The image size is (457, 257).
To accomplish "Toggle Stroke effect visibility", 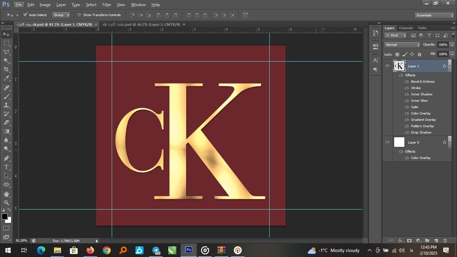I will click(x=407, y=88).
